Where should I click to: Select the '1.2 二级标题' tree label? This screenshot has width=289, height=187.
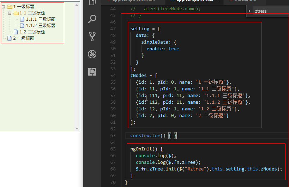click(x=32, y=32)
